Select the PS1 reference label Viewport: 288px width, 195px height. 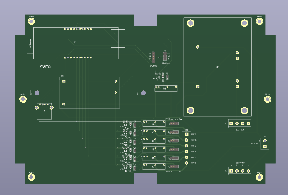62,76
